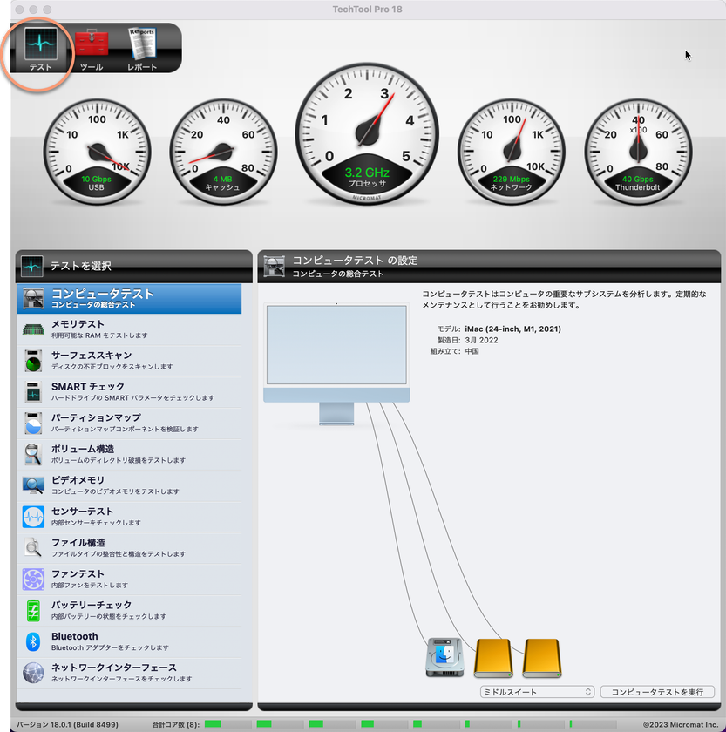This screenshot has width=726, height=732.
Task: Select the Bluetooth icon
Action: (33, 642)
